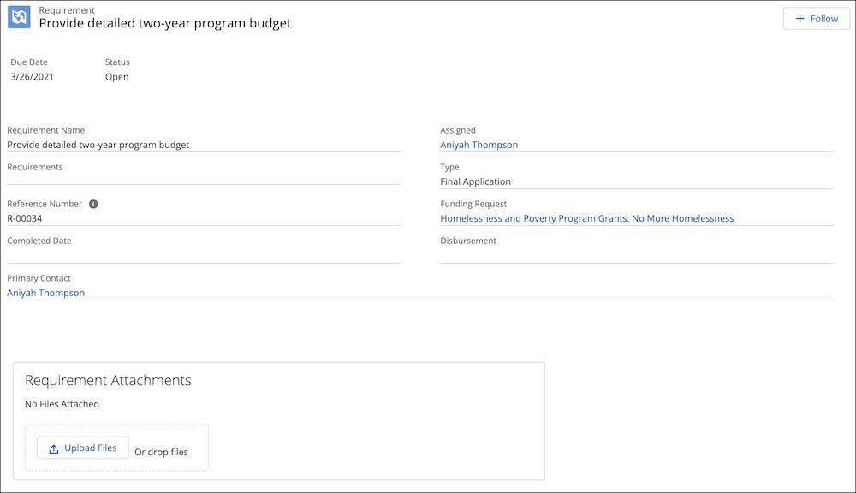Click the empty Requirements field
856x493 pixels.
[203, 179]
